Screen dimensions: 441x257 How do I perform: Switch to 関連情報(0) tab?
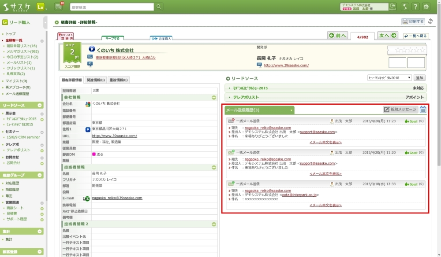[x=96, y=80]
